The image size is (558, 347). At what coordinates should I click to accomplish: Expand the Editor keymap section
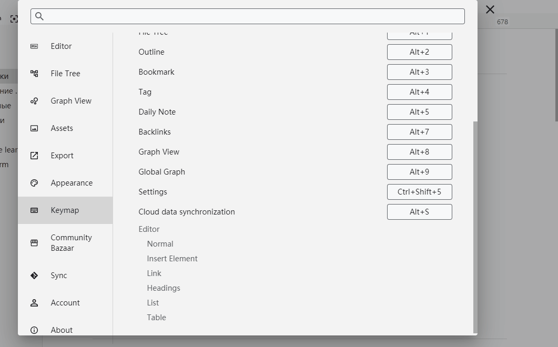(149, 229)
